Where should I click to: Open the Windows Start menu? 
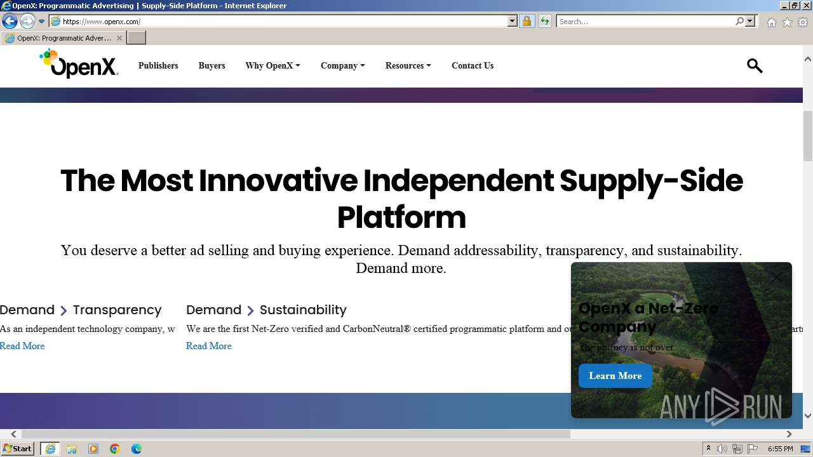pos(17,449)
